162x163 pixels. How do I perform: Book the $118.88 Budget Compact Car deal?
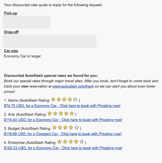[63, 134]
